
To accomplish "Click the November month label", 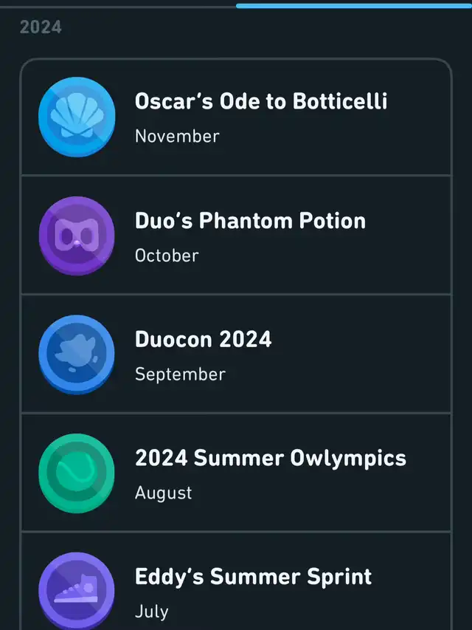I will pos(177,137).
